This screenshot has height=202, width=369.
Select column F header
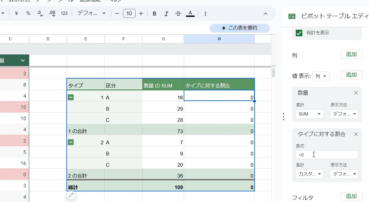pyautogui.click(x=124, y=39)
